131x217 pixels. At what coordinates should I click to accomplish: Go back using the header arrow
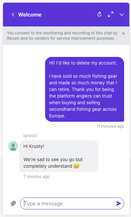(13, 15)
